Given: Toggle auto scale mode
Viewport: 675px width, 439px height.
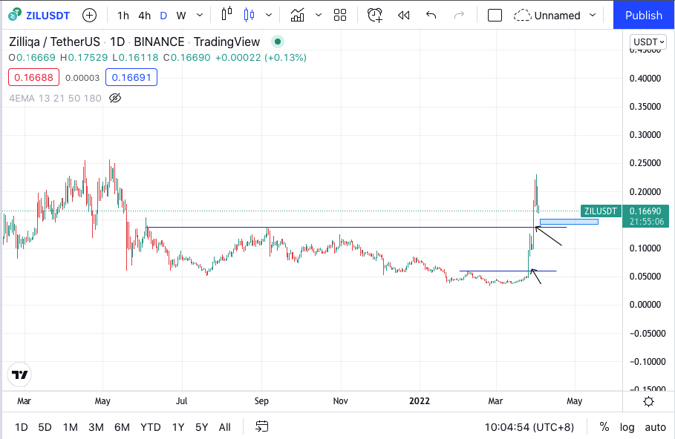Looking at the screenshot, I should pos(655,427).
